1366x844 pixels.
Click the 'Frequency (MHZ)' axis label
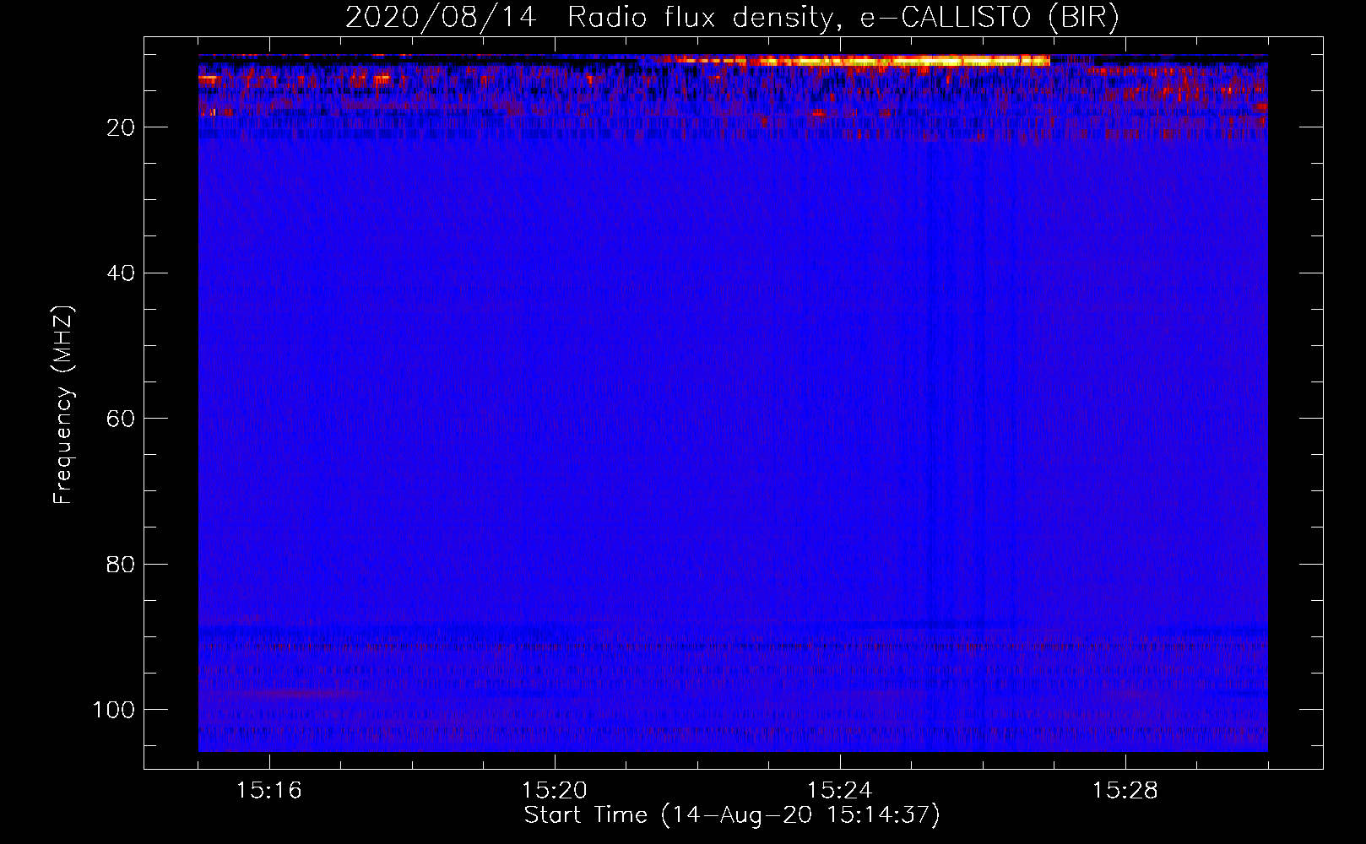point(64,404)
